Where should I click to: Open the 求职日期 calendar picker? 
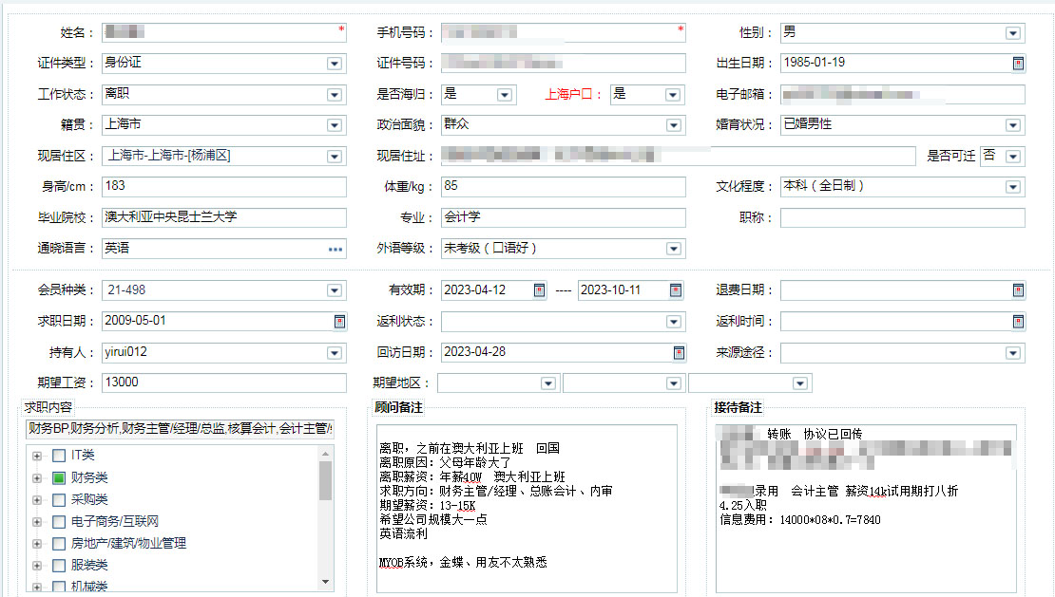point(339,321)
